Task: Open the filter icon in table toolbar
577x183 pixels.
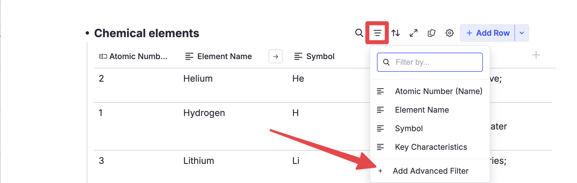Action: click(377, 33)
